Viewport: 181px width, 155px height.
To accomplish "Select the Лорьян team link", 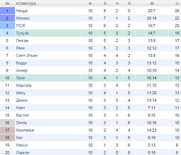I will [x=22, y=153].
